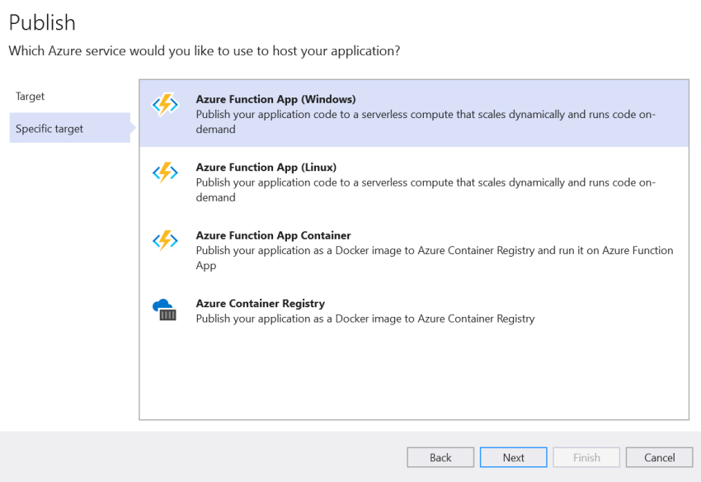Click the disabled Finish button
Screen dimensions: 701x482
click(586, 457)
